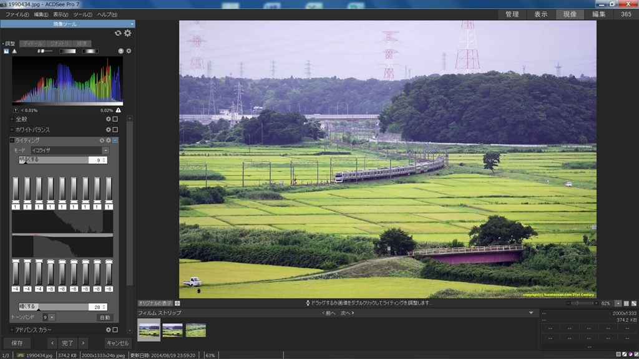Toggle the ライティング group enabled checkbox
The width and height of the screenshot is (639, 359).
pos(115,140)
